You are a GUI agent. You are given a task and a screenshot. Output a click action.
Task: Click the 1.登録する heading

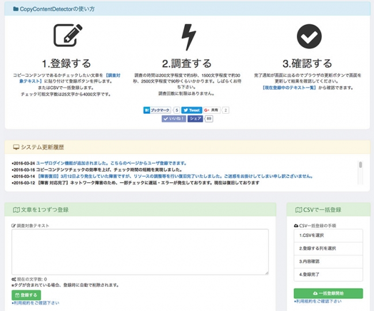point(67,63)
